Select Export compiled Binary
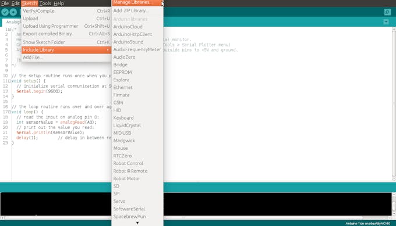The width and height of the screenshot is (396, 226). click(x=66, y=34)
